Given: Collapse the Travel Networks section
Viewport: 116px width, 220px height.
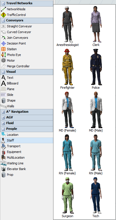Looking at the screenshot, I should 3,3.
